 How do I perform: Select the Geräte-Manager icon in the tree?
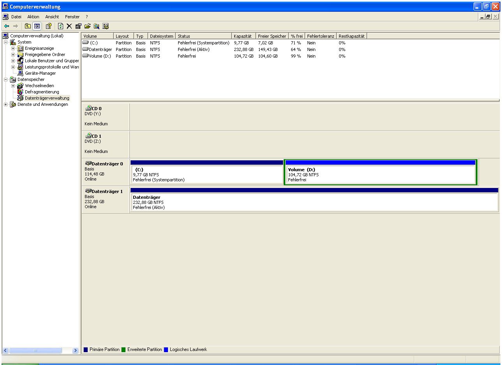pos(21,73)
